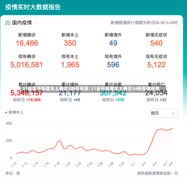Click the 7.30 x-axis date label
Image resolution: width=187 pixels, height=178 pixels.
(122, 165)
